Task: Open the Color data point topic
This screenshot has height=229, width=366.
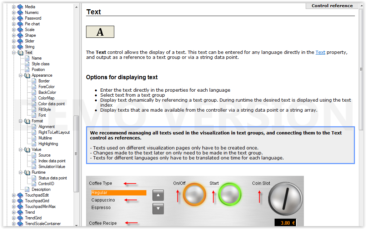Action: click(x=51, y=104)
